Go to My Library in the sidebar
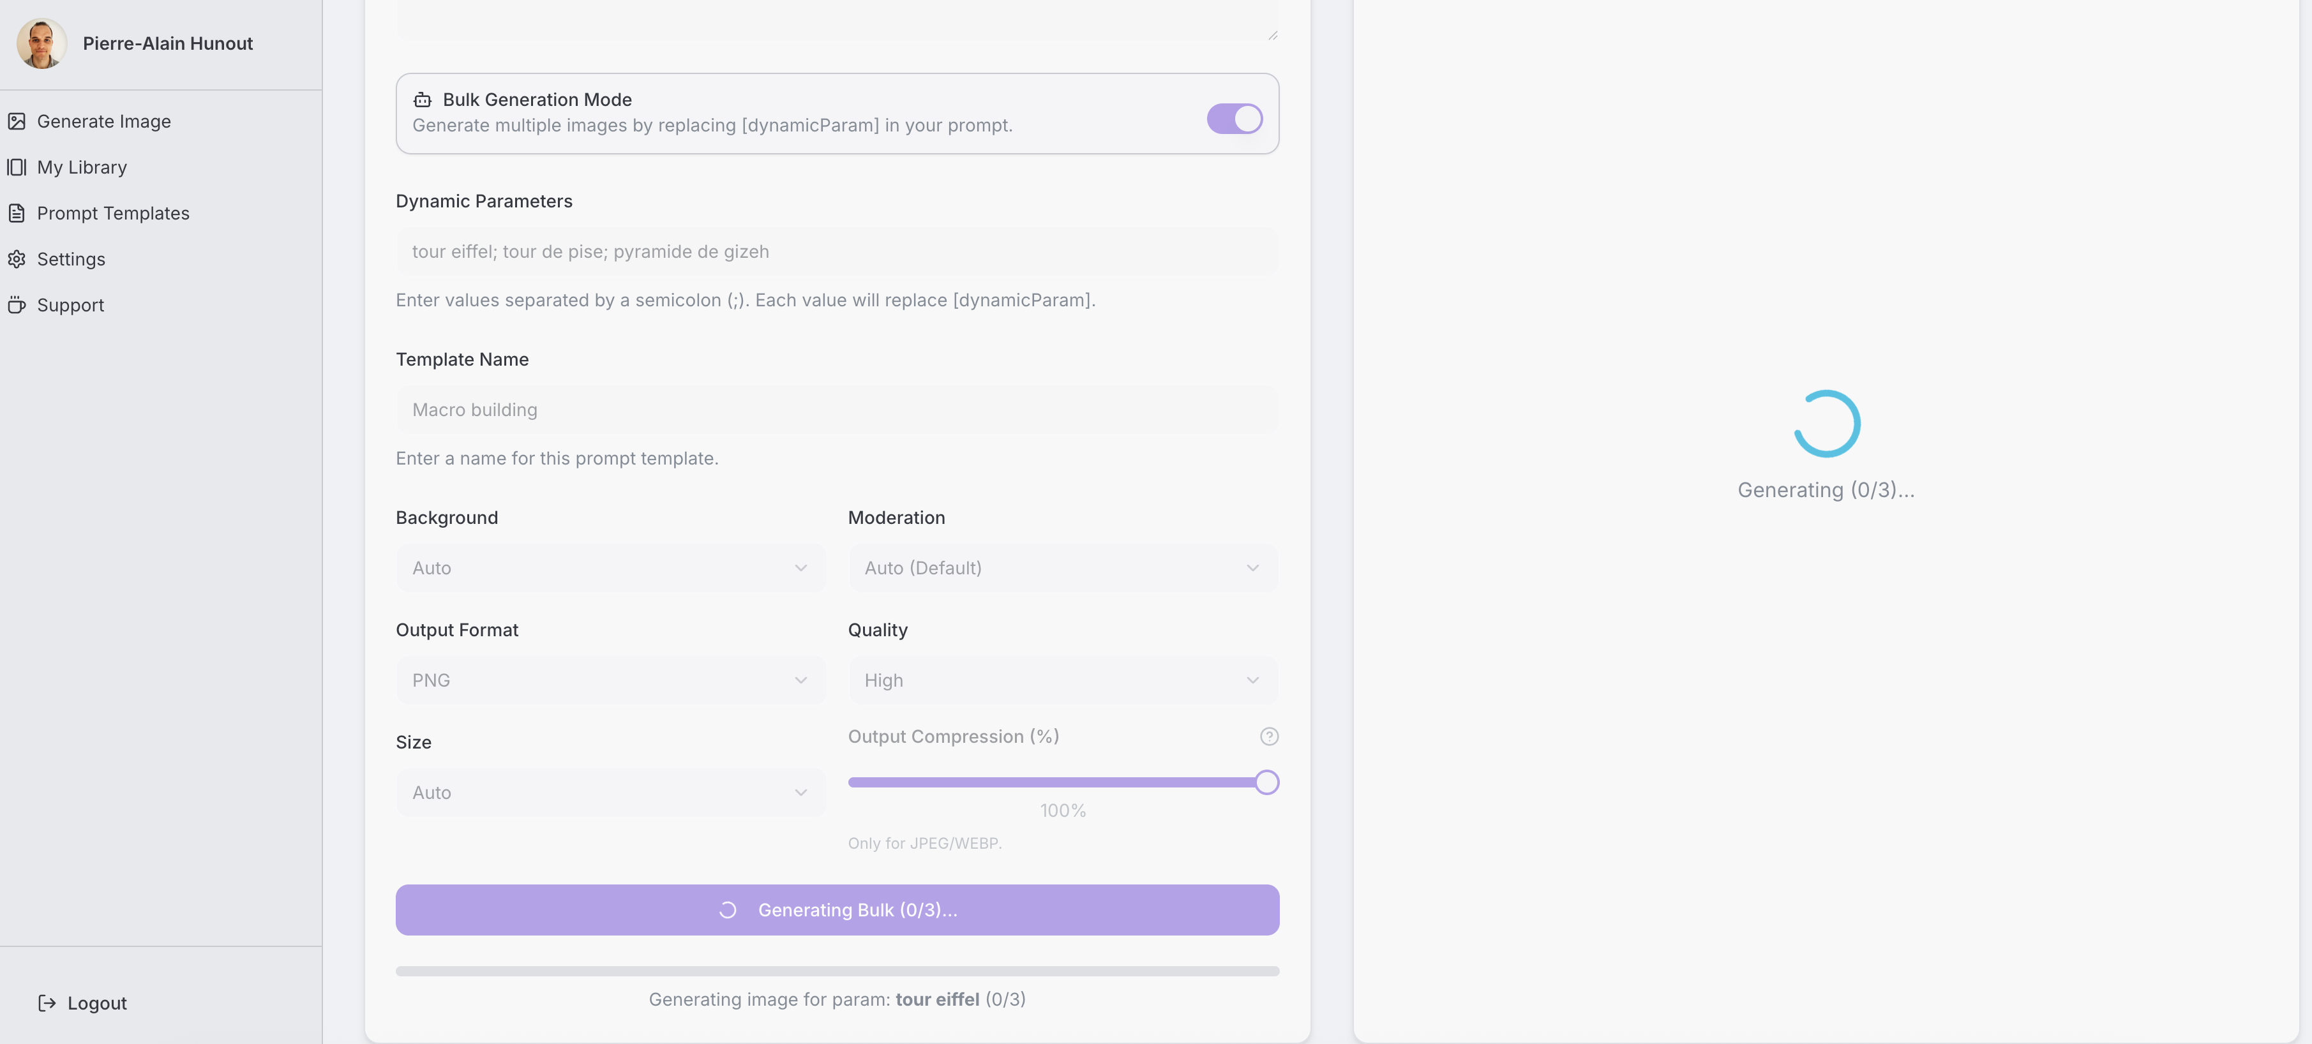This screenshot has width=2312, height=1044. pos(82,167)
